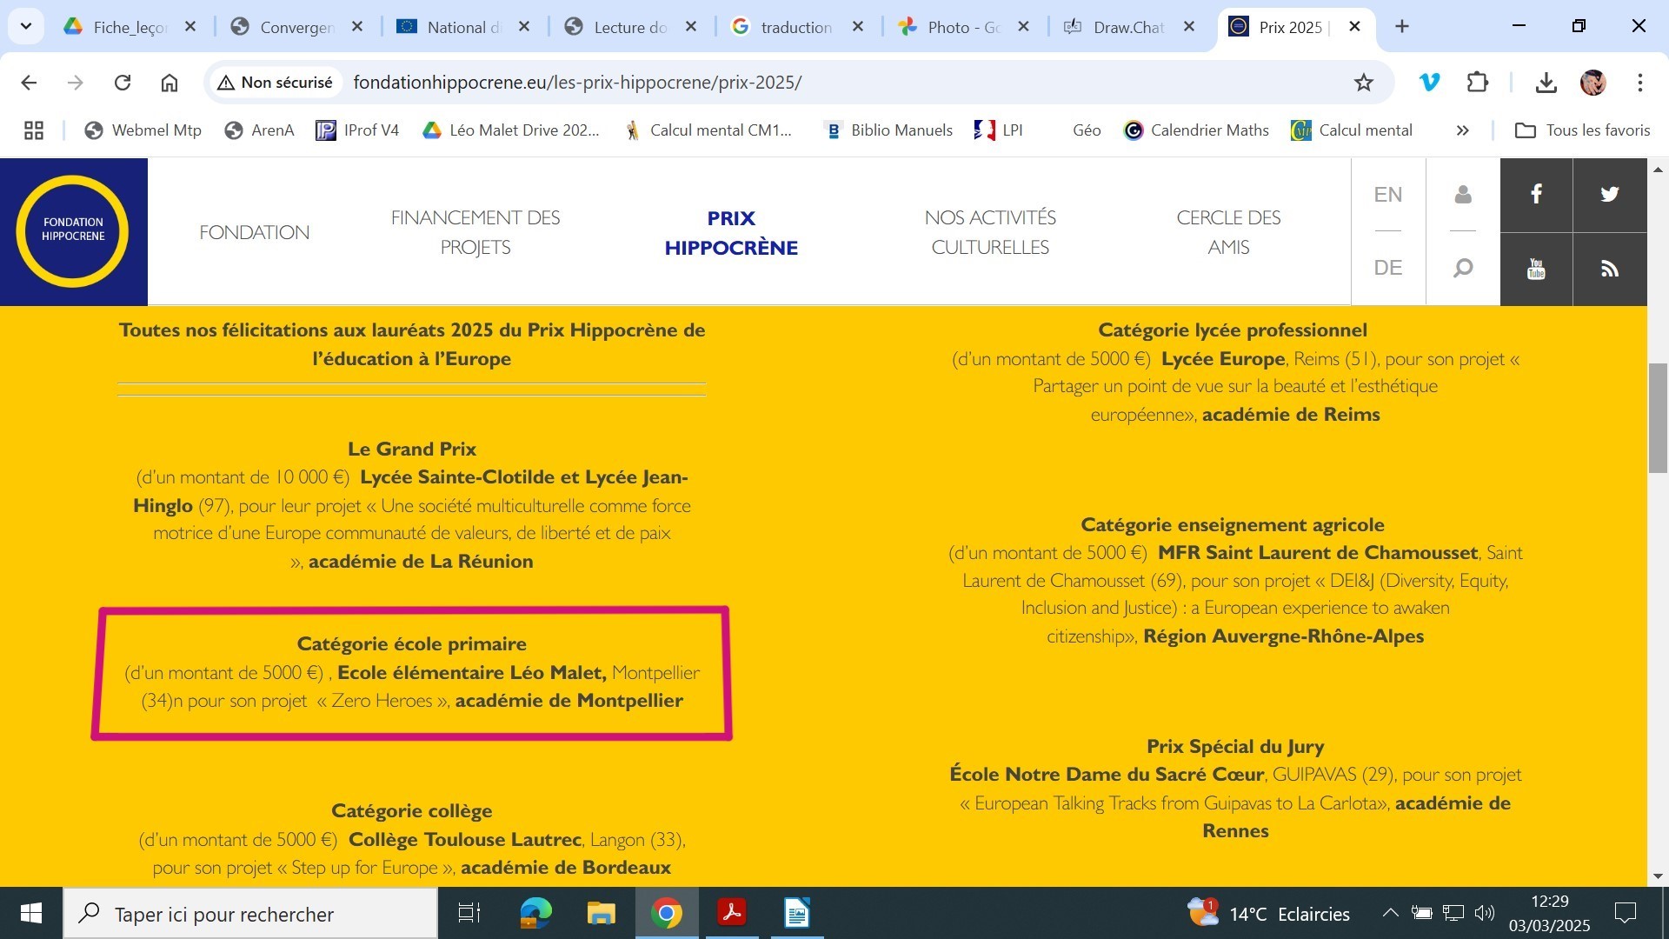Viewport: 1669px width, 939px height.
Task: Open the Webmel Mtp bookmark
Action: click(143, 130)
